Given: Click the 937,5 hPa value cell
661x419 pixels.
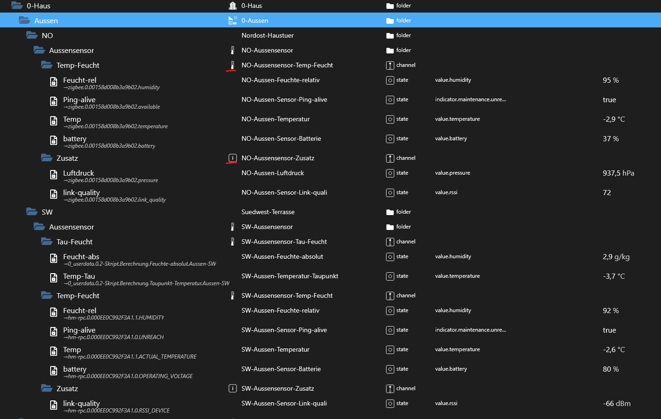Looking at the screenshot, I should 618,173.
